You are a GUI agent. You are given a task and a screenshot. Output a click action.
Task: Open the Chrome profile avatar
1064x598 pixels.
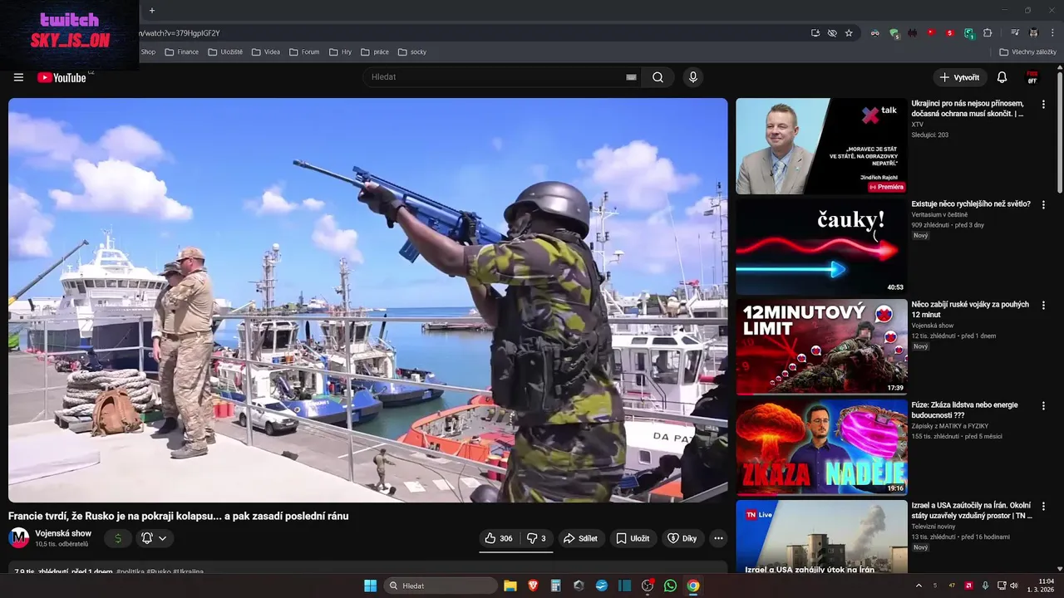click(1033, 33)
